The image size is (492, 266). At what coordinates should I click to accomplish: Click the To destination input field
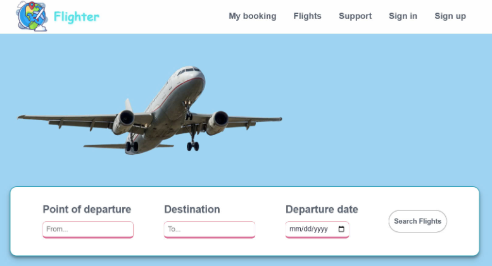[x=210, y=229]
